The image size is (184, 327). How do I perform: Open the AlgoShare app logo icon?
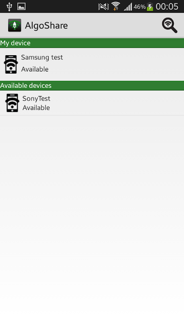coord(15,25)
